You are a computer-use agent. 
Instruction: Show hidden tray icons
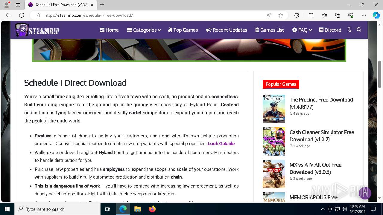(323, 209)
